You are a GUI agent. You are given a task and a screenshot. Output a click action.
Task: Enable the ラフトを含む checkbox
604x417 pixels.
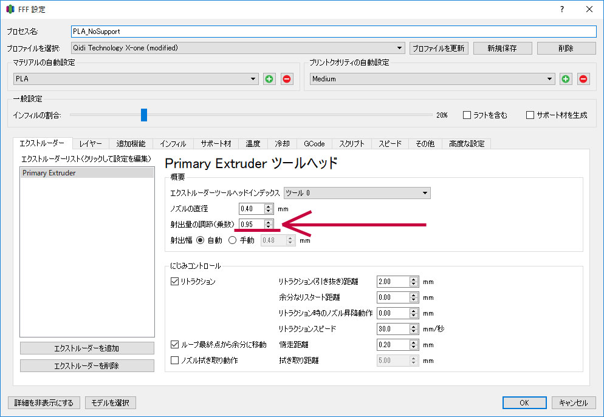point(467,115)
